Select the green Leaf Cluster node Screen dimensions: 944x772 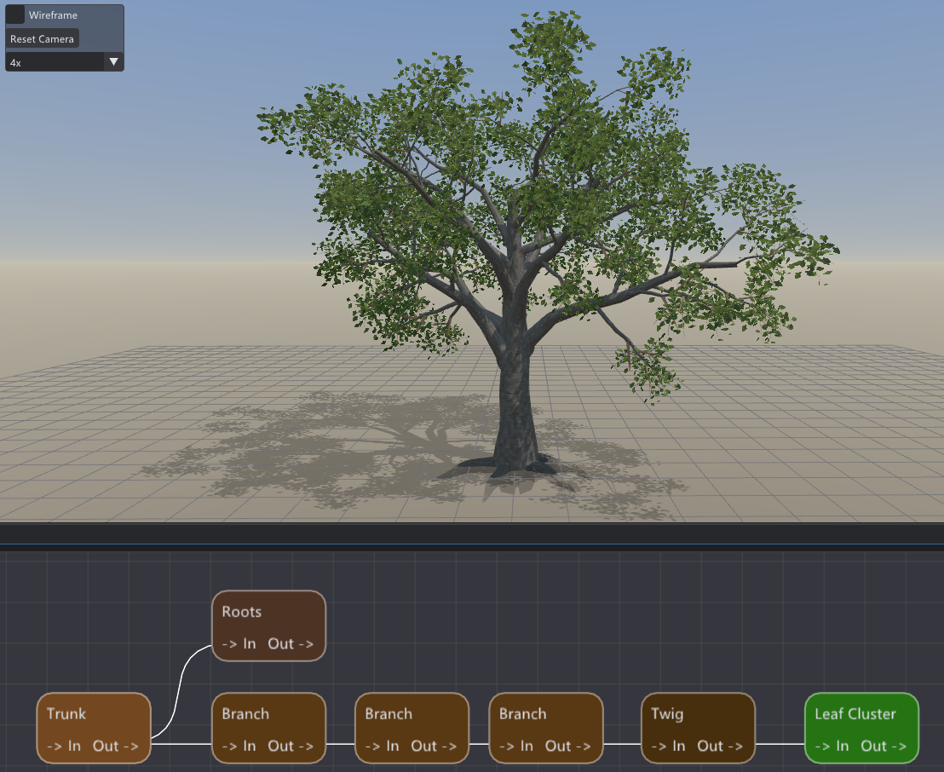point(861,728)
